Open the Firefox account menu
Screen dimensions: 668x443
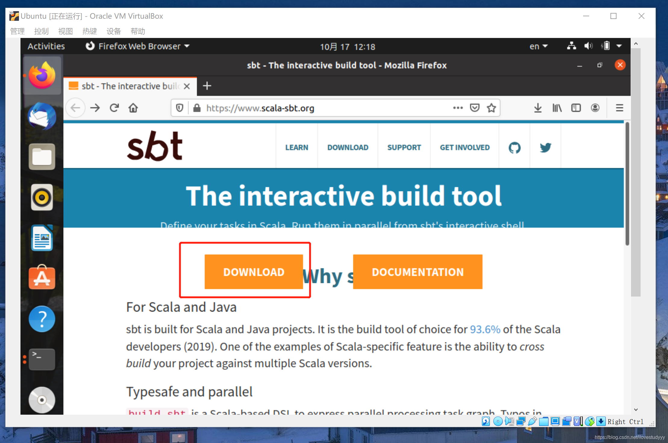pos(595,108)
